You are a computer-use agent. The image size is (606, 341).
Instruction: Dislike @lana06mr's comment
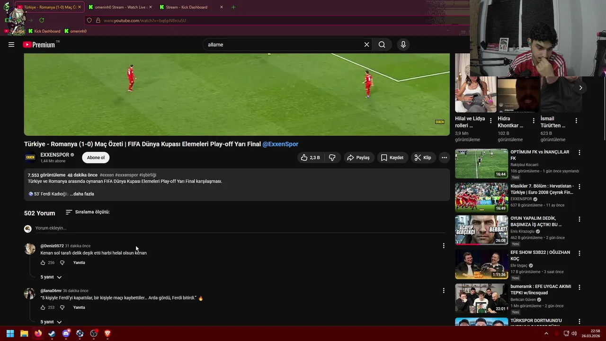pos(62,307)
